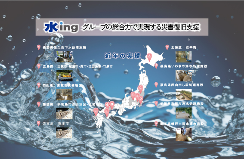Image resolution: width=244 pixels, height=159 pixels.
Task: Click the 福島県いわき市浄水処理施設 label
Action: click(x=184, y=66)
